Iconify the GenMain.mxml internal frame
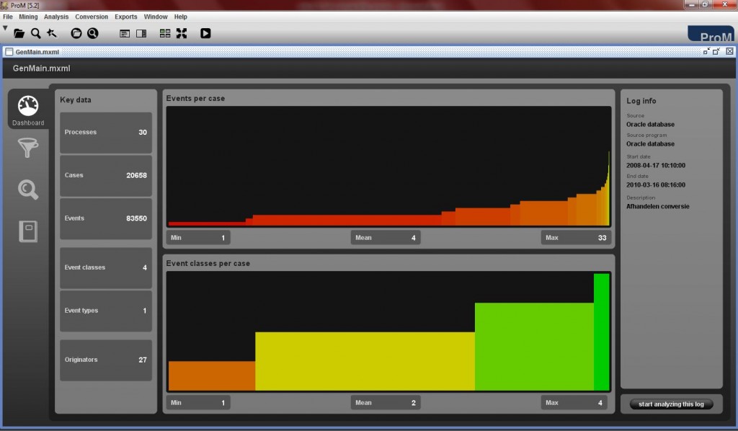 [x=706, y=51]
